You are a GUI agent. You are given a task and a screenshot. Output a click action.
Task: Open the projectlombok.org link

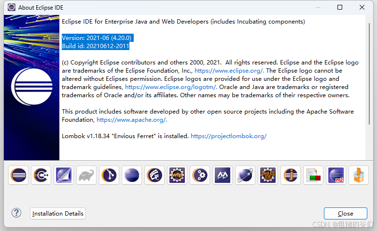point(229,136)
